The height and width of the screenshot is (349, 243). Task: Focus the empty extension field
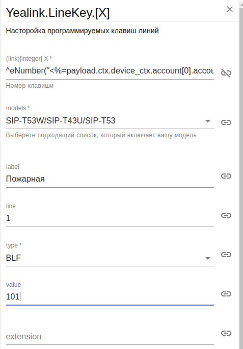click(x=110, y=337)
